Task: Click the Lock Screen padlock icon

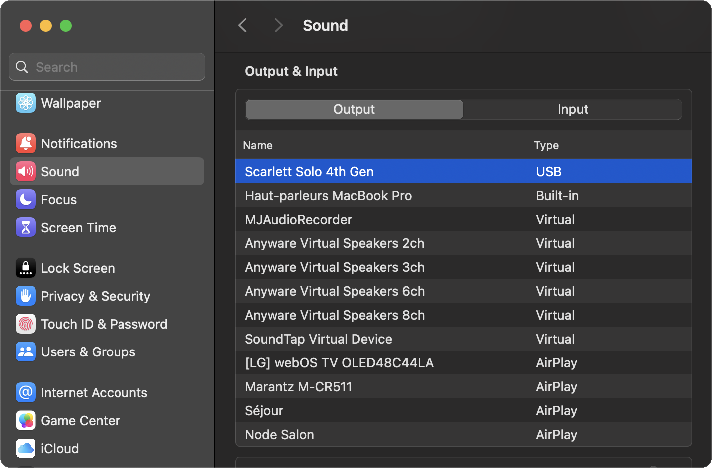Action: (26, 268)
